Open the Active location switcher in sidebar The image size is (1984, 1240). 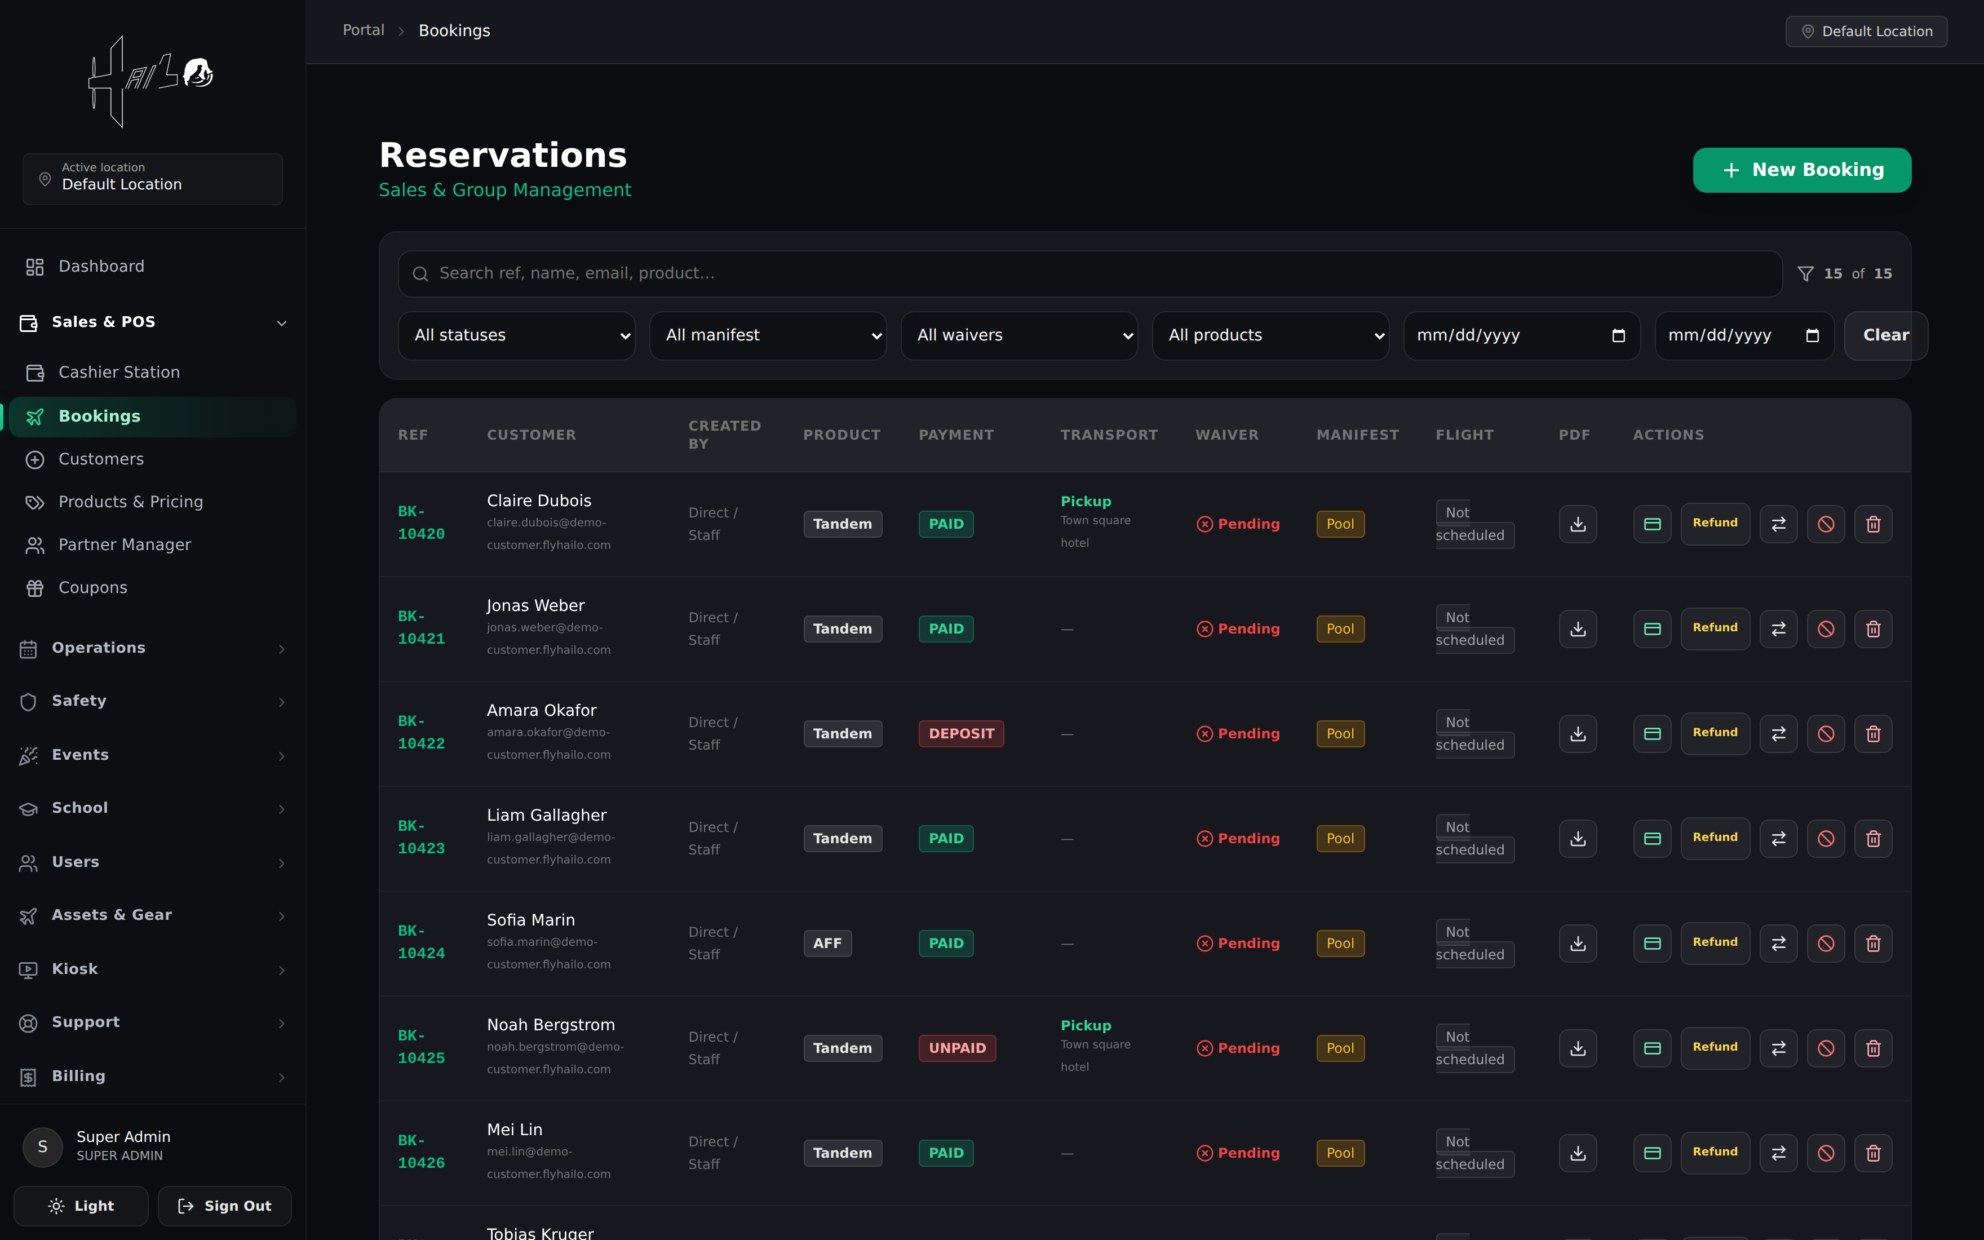(x=153, y=179)
